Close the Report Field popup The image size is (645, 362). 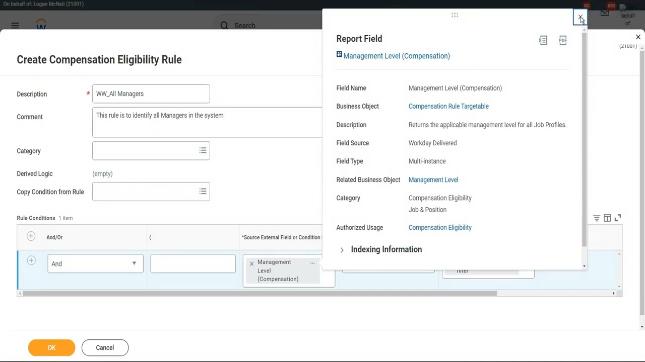[x=580, y=18]
